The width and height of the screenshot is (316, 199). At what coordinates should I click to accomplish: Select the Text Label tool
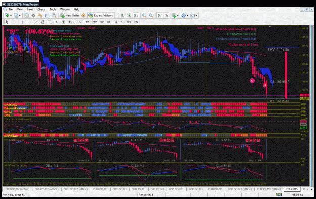63,22
